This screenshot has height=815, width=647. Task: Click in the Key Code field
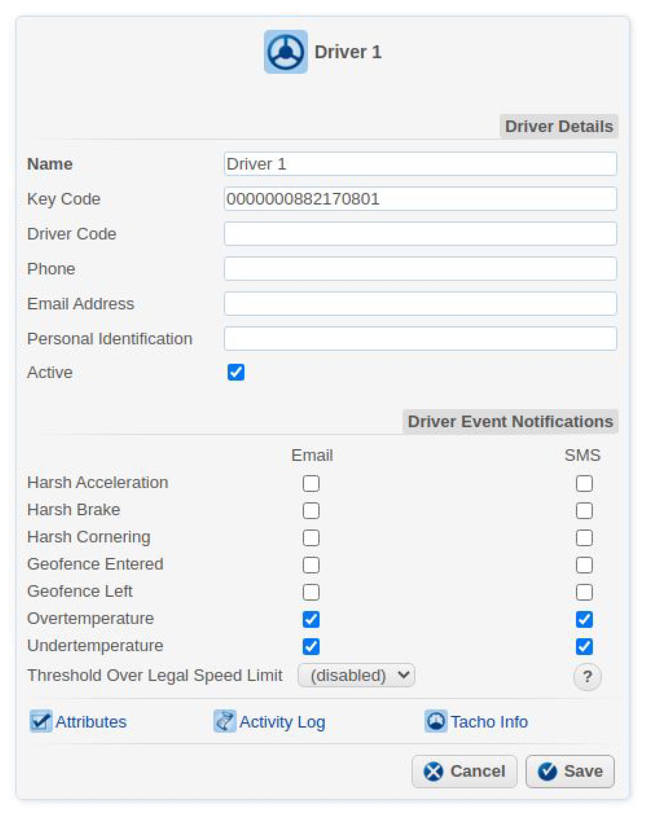click(x=420, y=199)
